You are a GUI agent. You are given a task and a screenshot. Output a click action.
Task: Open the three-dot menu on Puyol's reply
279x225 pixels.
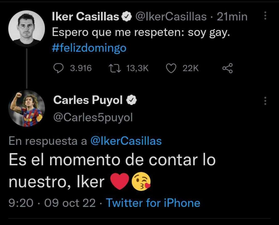click(x=265, y=101)
